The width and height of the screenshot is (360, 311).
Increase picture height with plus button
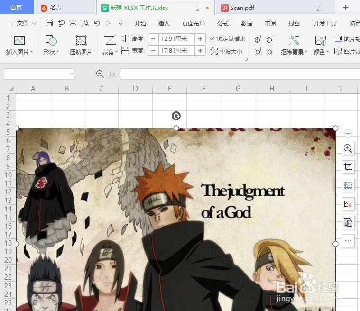click(x=200, y=39)
